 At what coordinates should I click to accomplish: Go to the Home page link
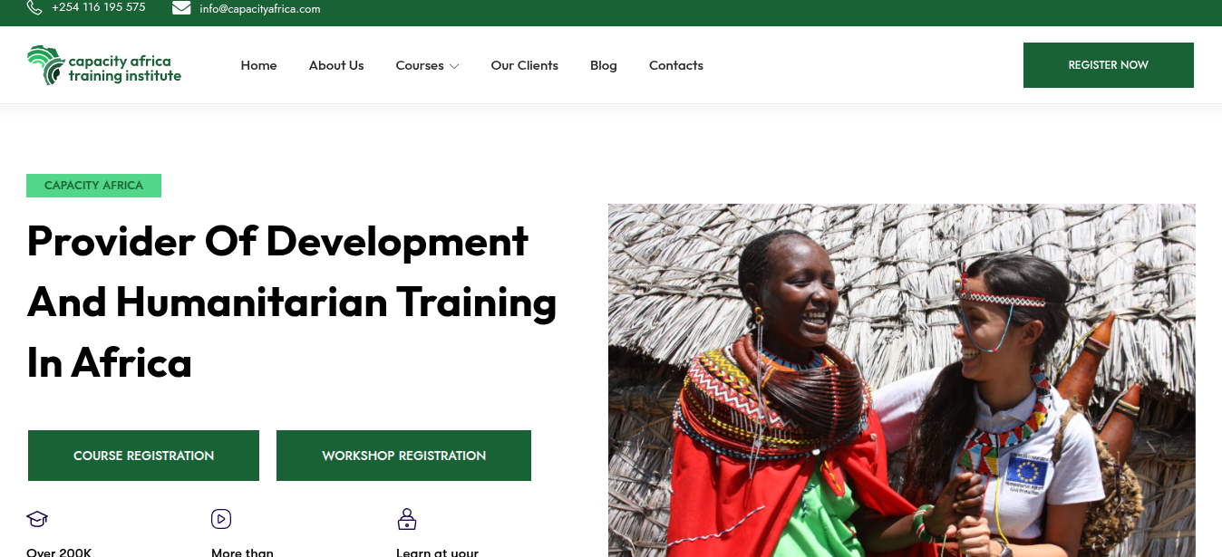(258, 65)
